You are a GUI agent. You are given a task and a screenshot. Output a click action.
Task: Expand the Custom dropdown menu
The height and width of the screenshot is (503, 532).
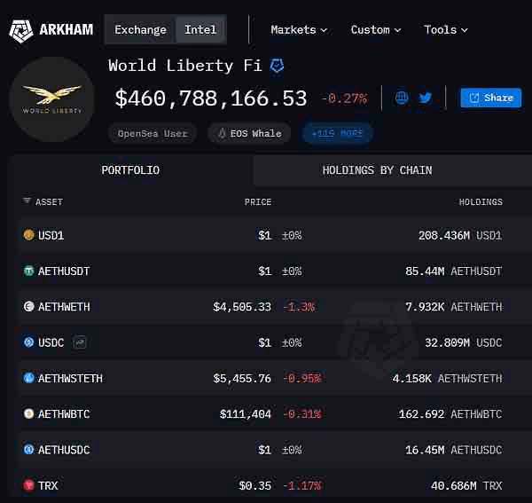[376, 30]
